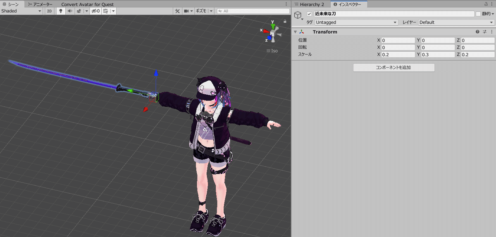
Task: Switch to the シーン tab
Action: pyautogui.click(x=12, y=4)
